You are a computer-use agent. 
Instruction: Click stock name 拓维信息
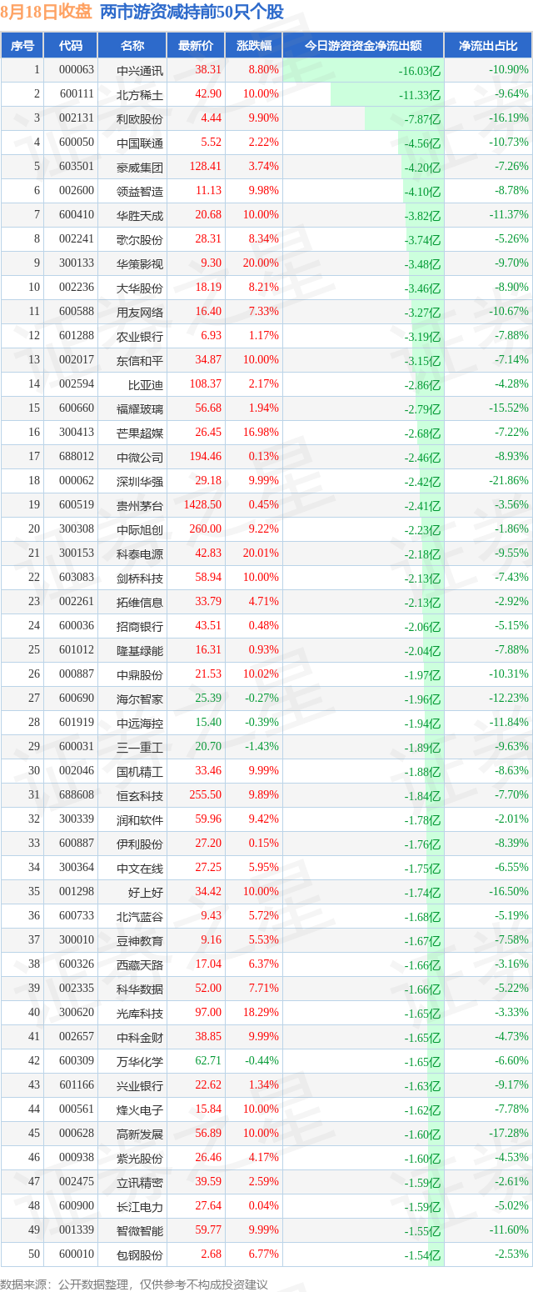(x=140, y=603)
